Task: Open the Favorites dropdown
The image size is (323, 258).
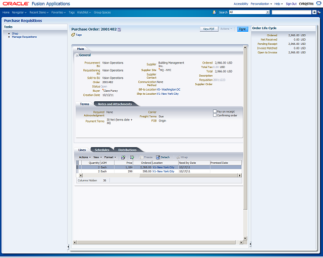Action: 59,12
